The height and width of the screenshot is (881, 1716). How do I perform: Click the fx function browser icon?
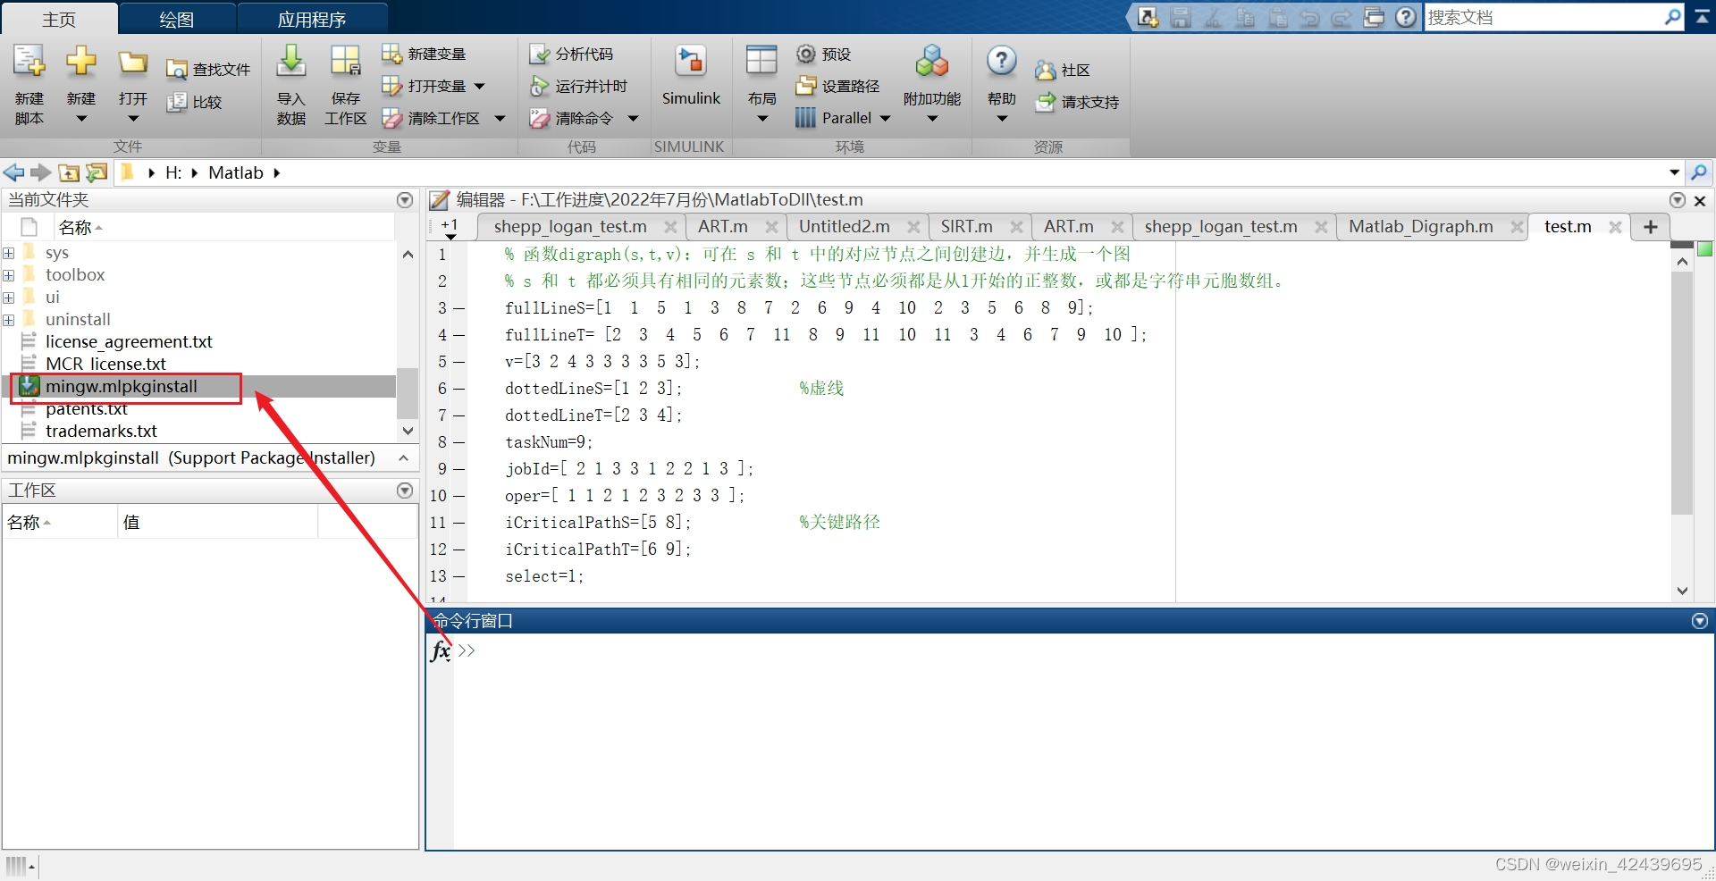click(441, 650)
